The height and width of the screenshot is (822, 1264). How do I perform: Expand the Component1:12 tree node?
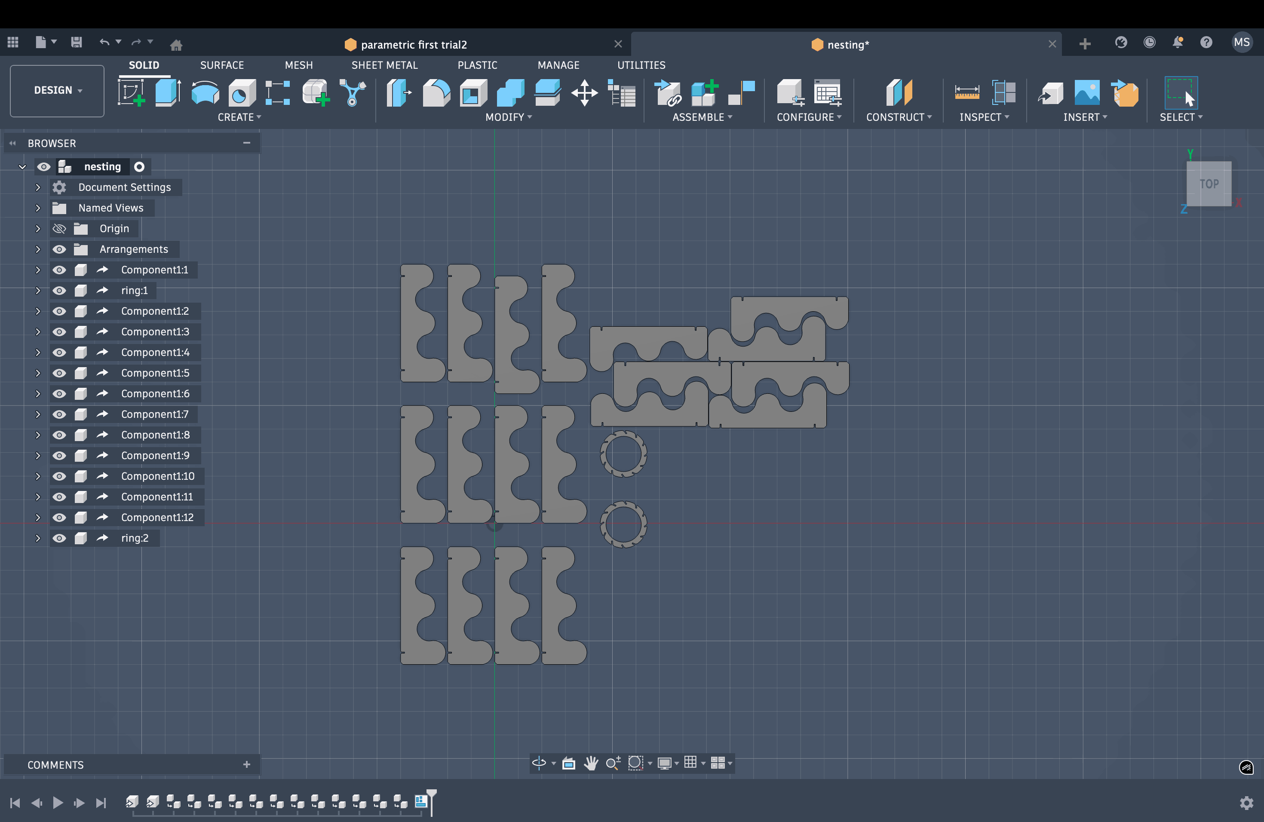point(38,517)
